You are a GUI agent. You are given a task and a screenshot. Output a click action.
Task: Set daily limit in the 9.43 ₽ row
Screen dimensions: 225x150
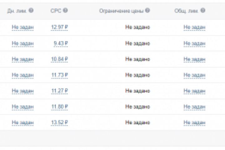22,43
